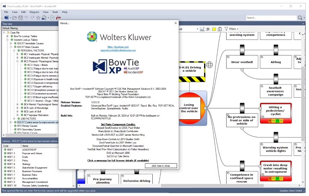The height and width of the screenshot is (196, 309).
Task: Click the C1 swatch on Crash into deep water
Action: (x=281, y=178)
